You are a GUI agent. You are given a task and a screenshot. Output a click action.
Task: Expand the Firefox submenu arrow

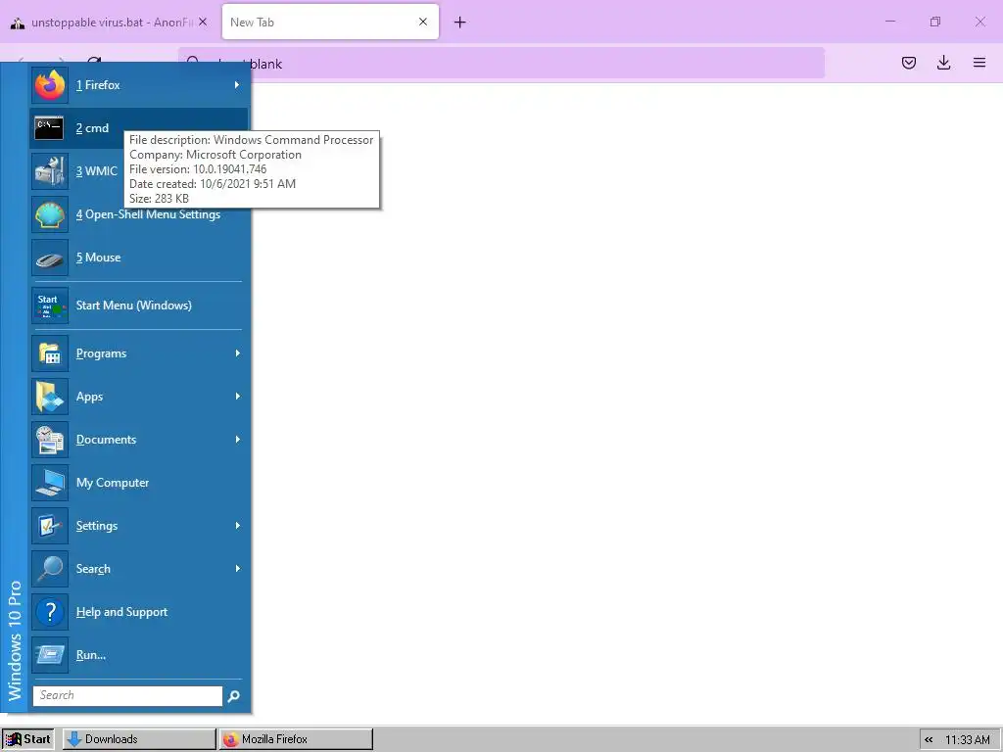[237, 85]
